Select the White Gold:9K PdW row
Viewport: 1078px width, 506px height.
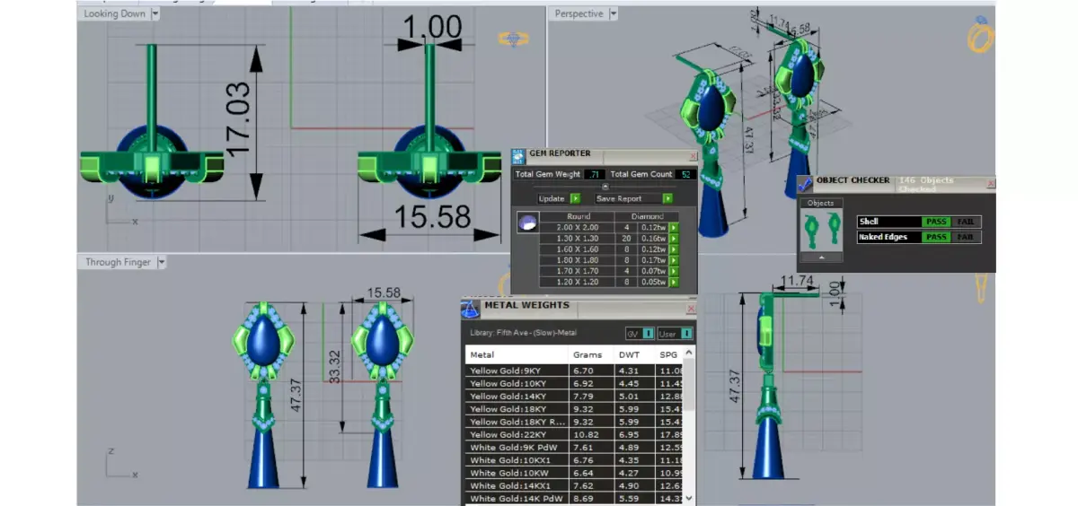tap(575, 447)
